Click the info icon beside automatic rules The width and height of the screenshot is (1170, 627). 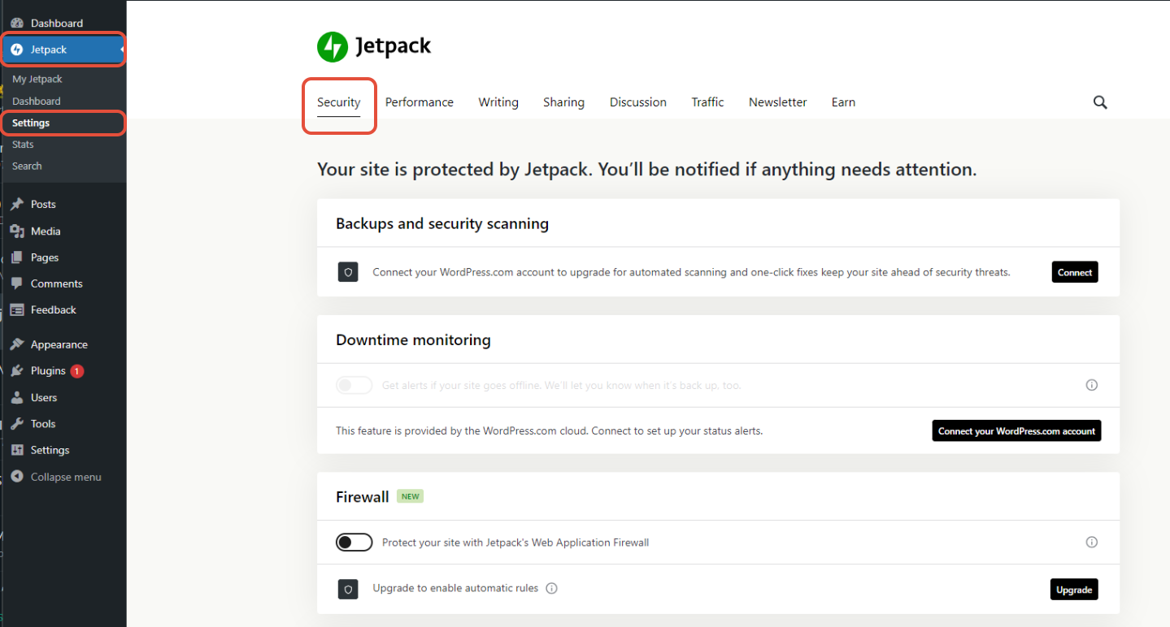[551, 588]
